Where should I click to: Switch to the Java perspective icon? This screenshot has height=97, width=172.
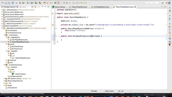click(x=169, y=3)
